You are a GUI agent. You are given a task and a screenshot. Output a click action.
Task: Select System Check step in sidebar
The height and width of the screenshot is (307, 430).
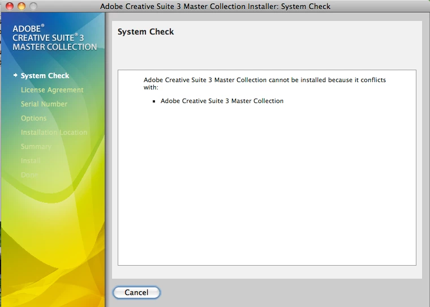tap(45, 75)
